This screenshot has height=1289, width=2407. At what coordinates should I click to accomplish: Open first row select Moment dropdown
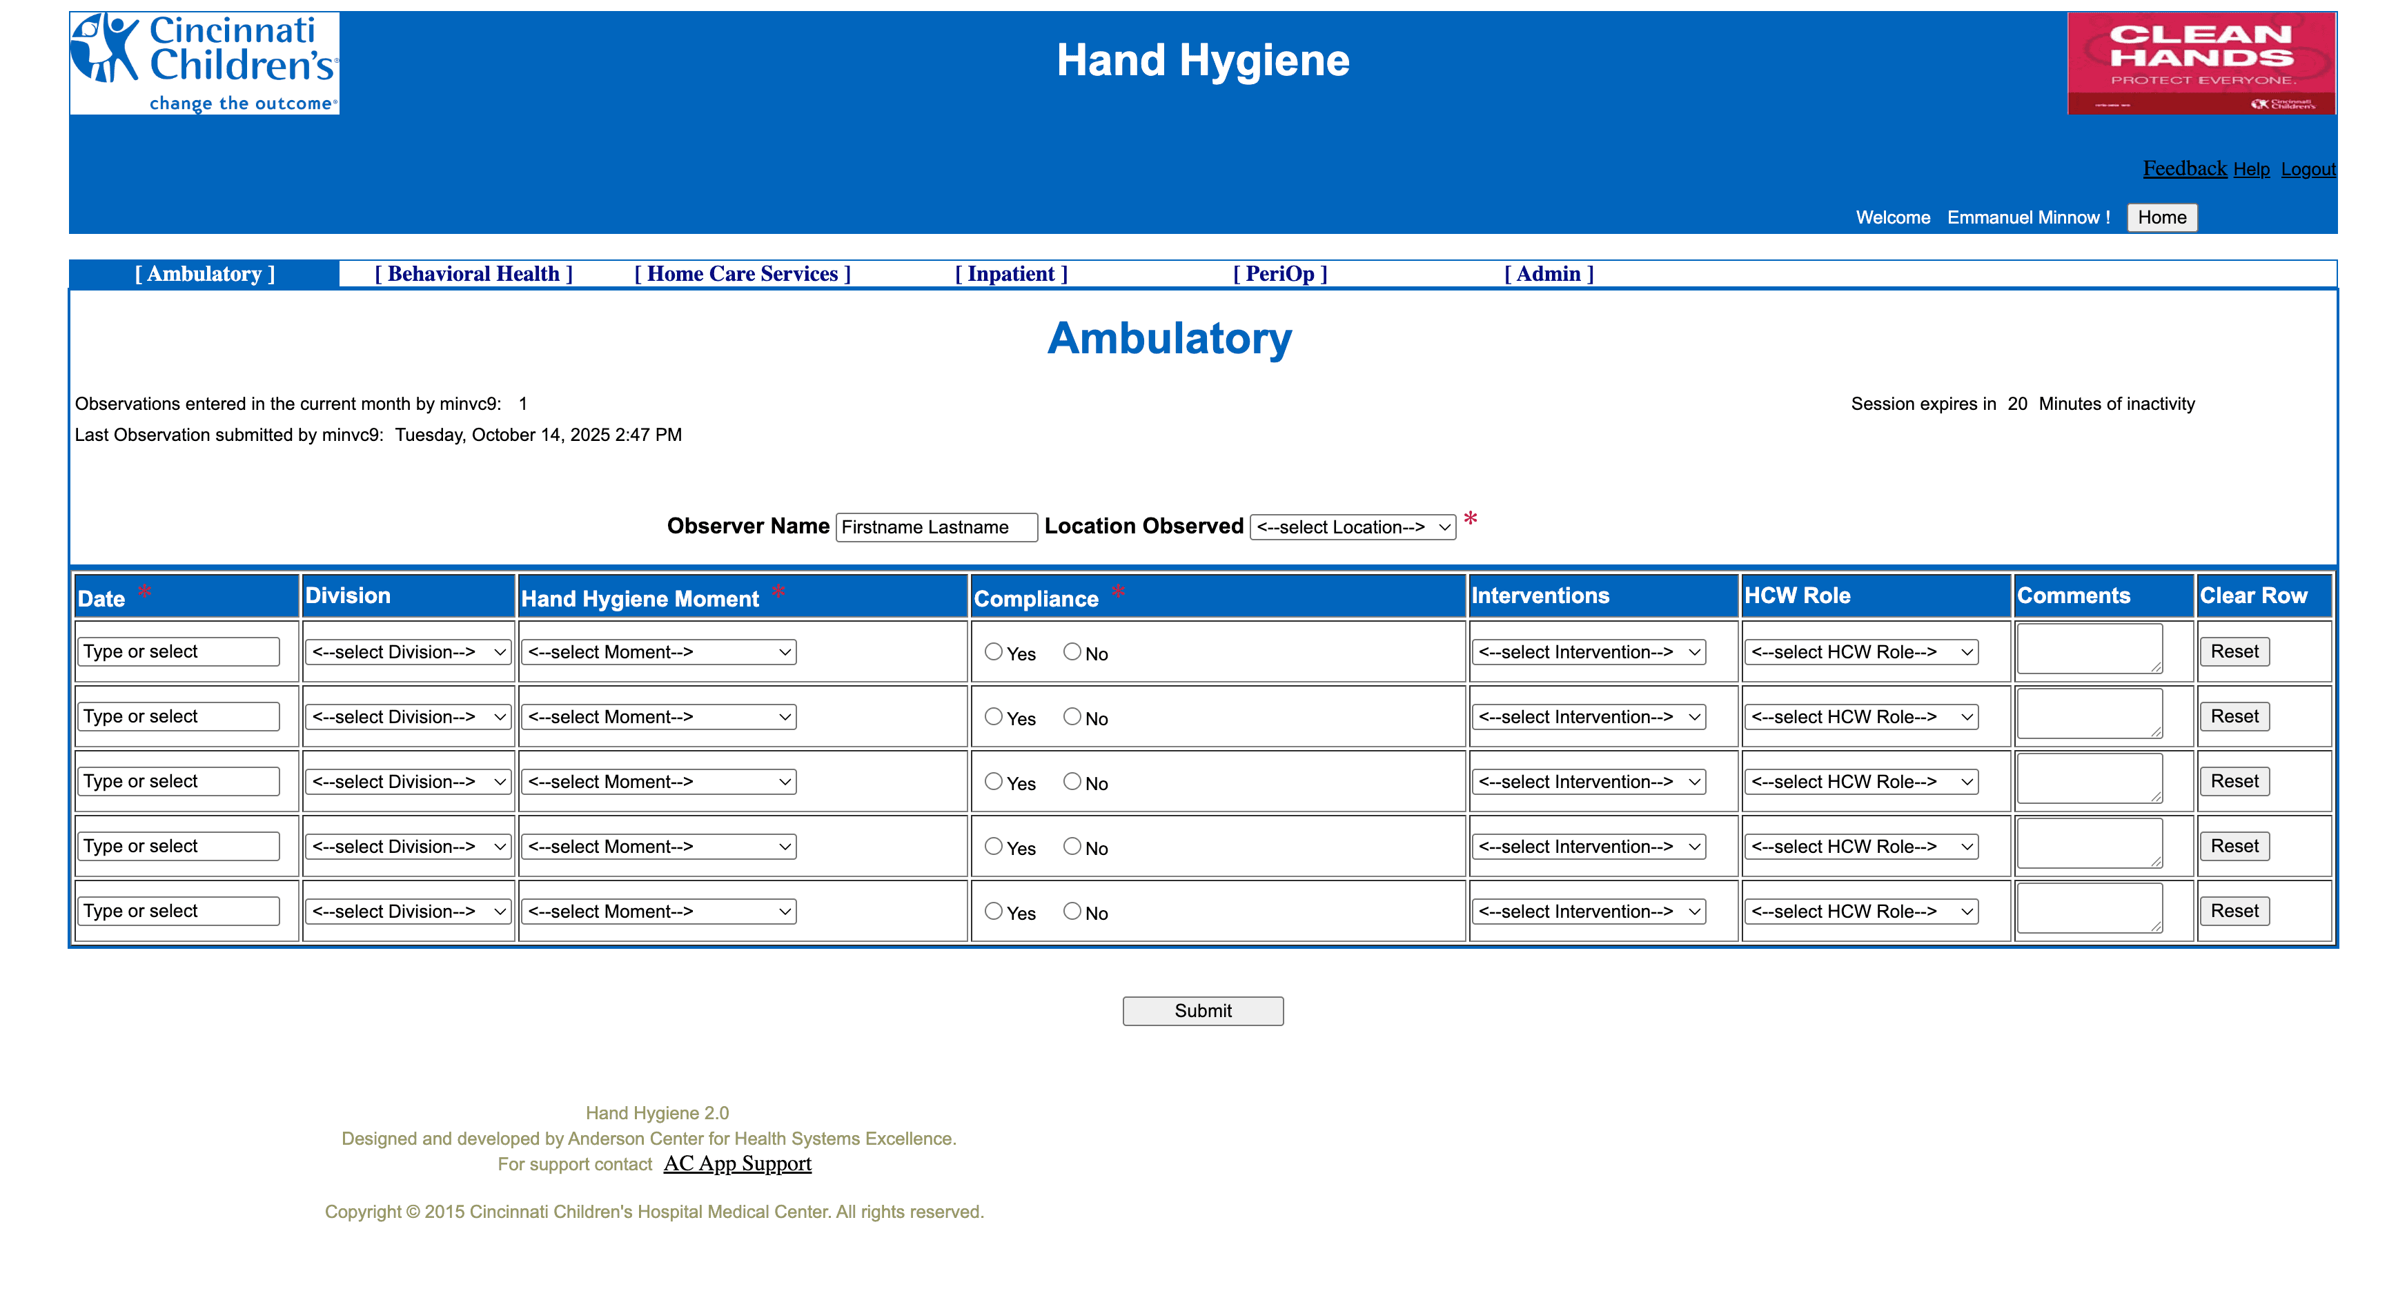tap(659, 652)
